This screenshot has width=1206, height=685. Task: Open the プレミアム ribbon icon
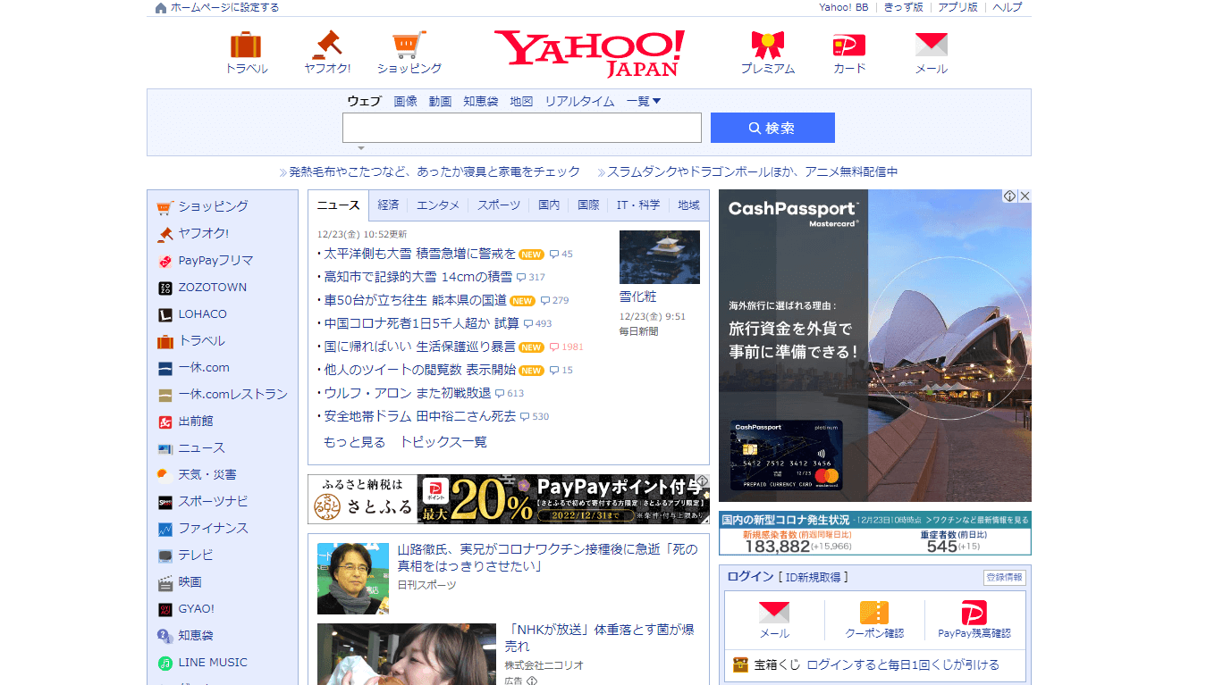pyautogui.click(x=767, y=45)
